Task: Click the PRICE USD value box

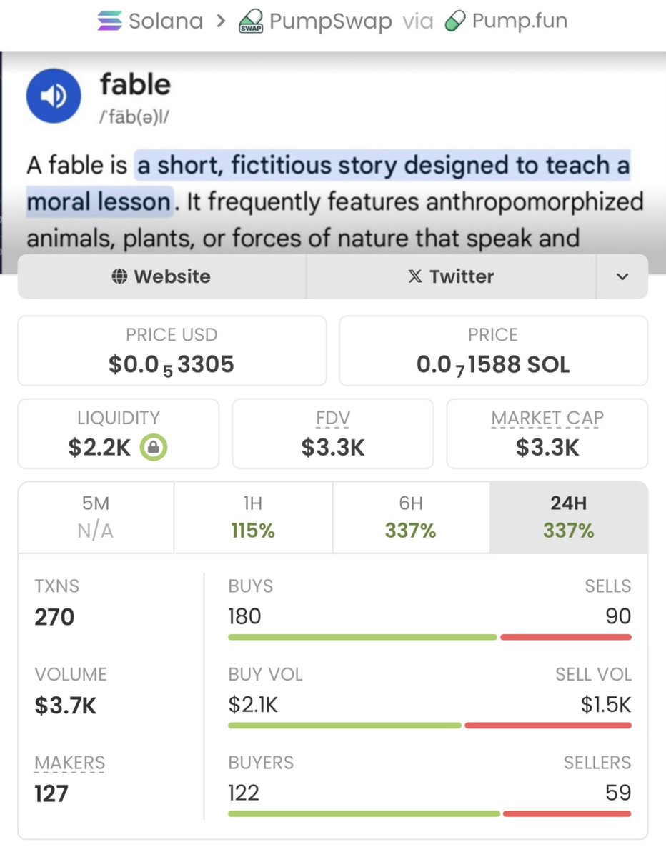Action: 172,351
